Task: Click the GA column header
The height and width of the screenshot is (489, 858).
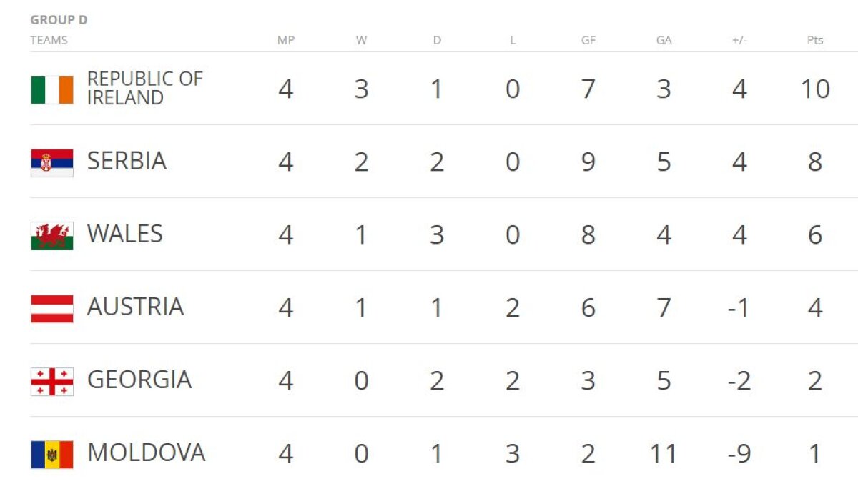Action: [x=664, y=41]
